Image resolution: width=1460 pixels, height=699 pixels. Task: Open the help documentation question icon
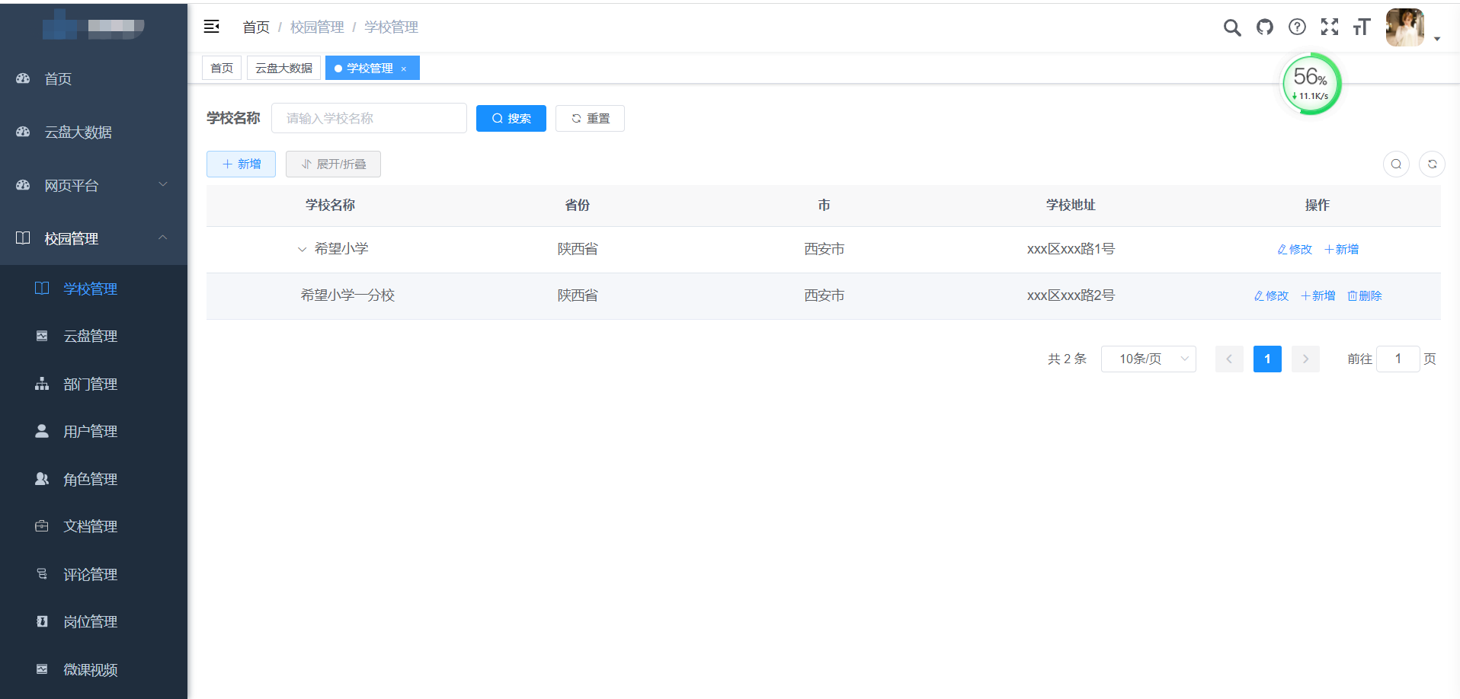click(1296, 27)
